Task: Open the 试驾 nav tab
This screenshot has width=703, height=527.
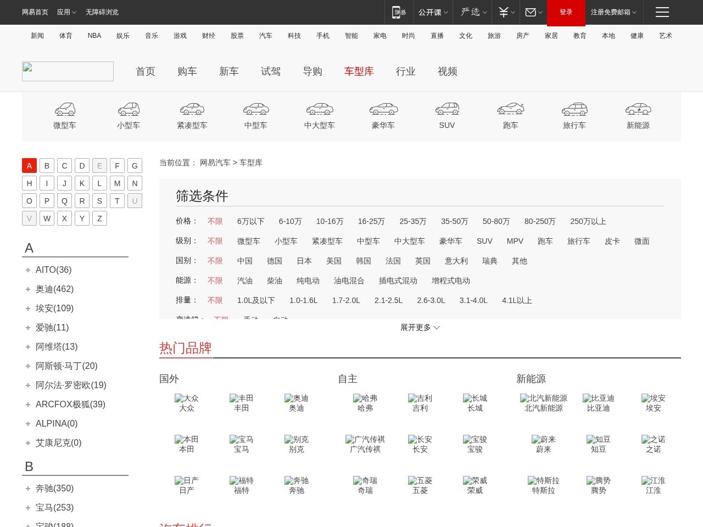Action: pos(271,71)
